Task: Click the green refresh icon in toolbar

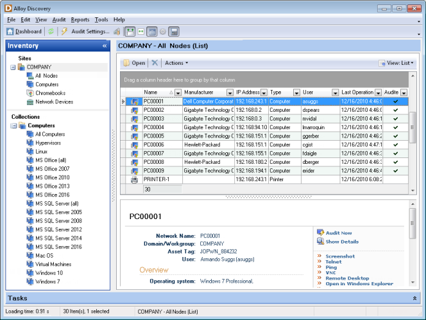Action: click(x=51, y=31)
